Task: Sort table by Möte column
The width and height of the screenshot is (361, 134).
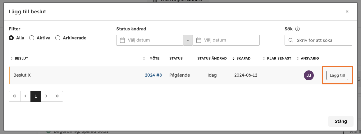Action: [151, 58]
